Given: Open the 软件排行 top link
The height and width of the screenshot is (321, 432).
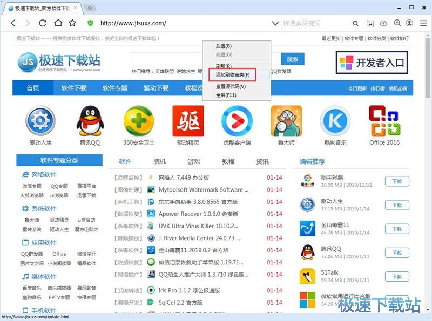Looking at the screenshot, I should pos(400,38).
